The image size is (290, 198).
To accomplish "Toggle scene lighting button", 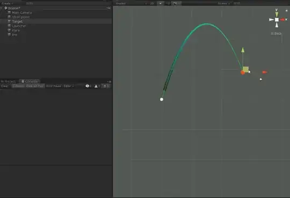I will tap(161, 3).
